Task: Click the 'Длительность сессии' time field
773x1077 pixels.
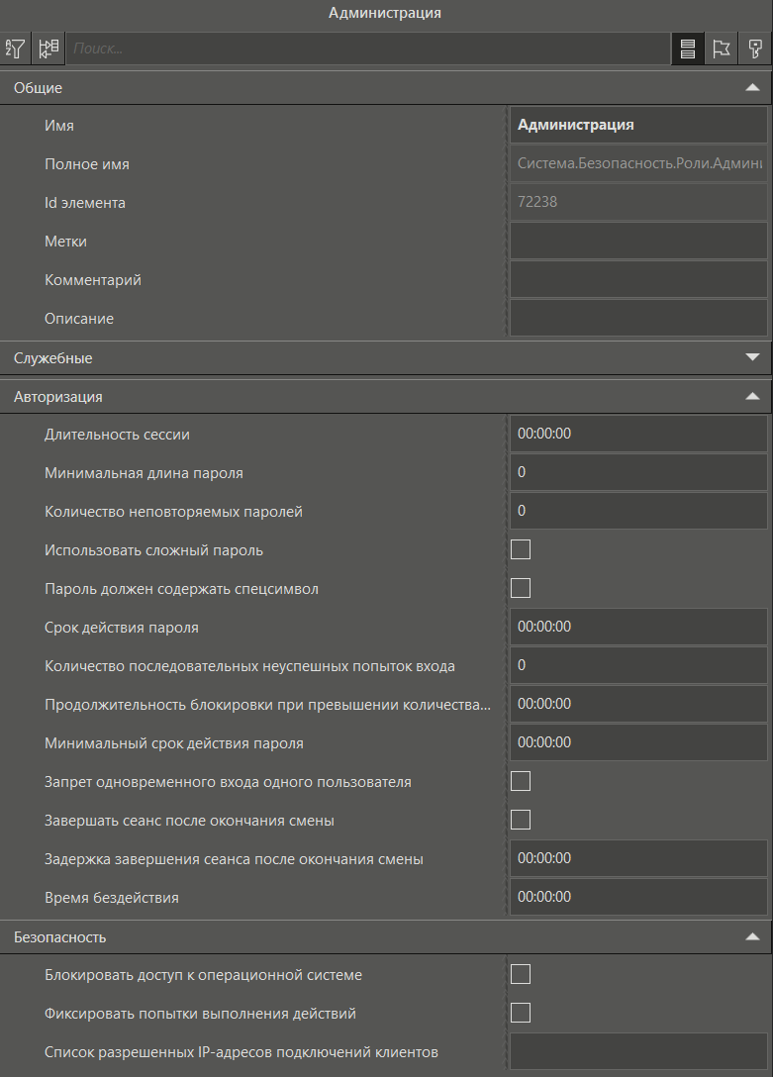Action: click(x=638, y=434)
